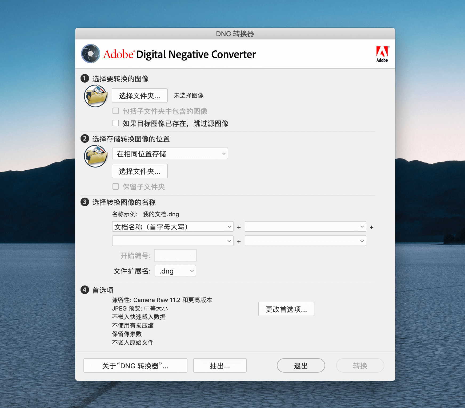This screenshot has height=408, width=465.
Task: Click the Change Preferences button
Action: click(x=286, y=309)
